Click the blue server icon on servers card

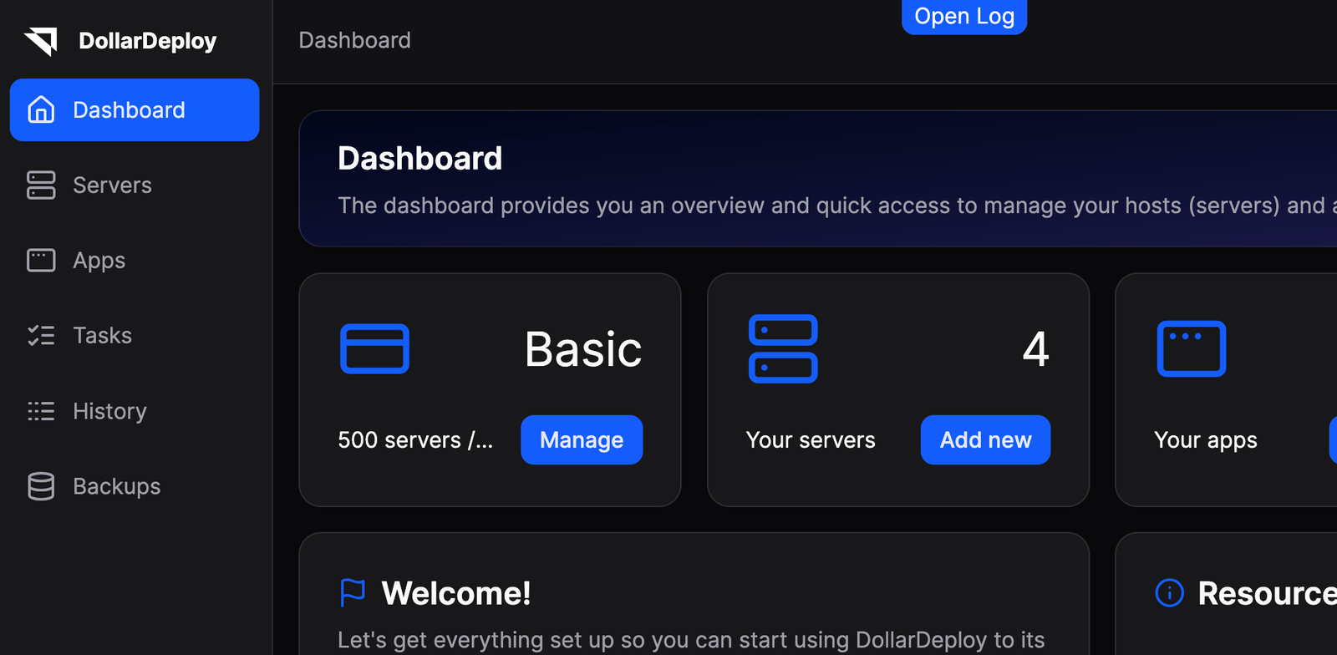click(x=783, y=348)
